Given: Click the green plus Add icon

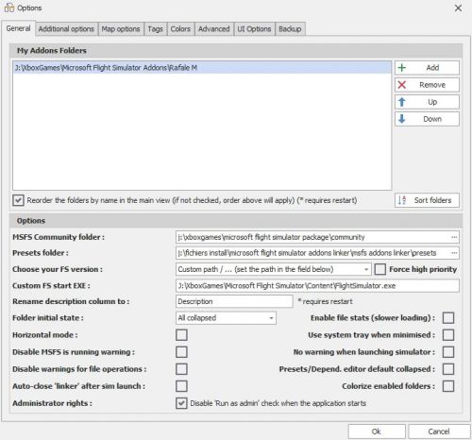Looking at the screenshot, I should click(402, 68).
